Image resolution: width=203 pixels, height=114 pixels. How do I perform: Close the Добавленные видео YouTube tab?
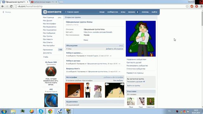coord(56,2)
